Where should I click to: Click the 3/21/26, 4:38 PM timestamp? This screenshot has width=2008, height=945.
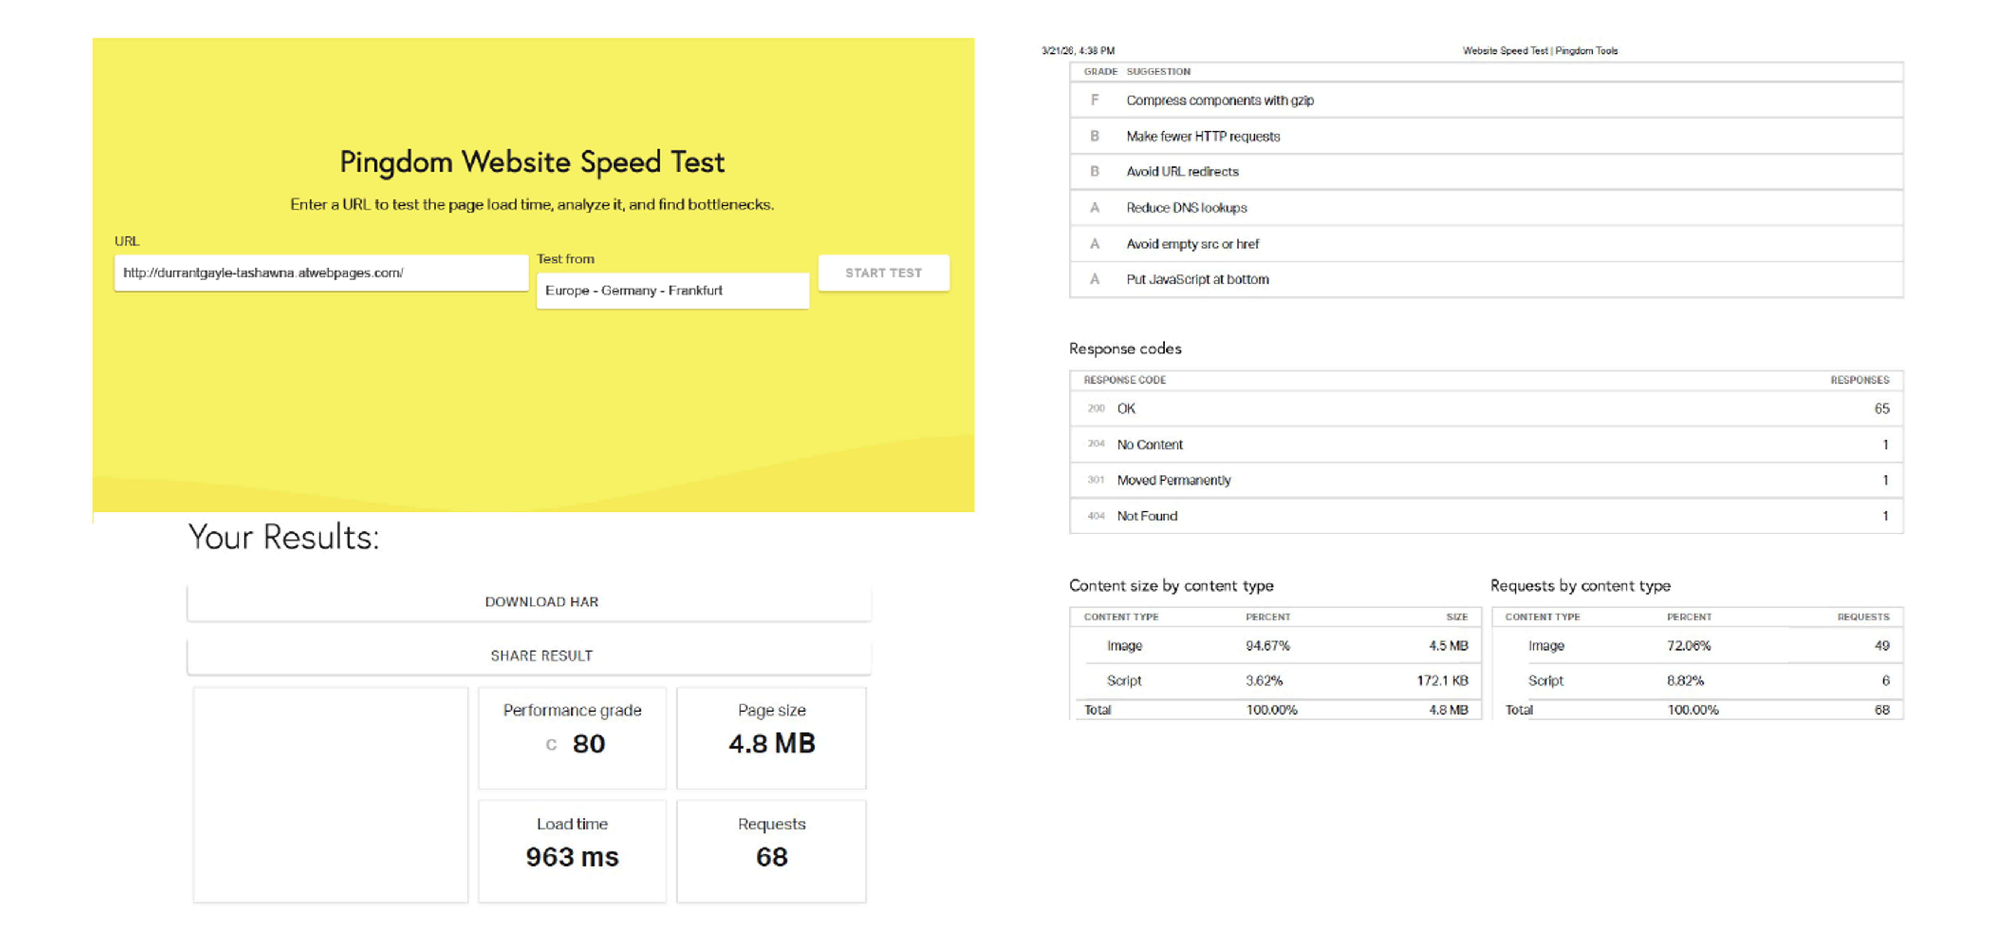pos(1078,51)
